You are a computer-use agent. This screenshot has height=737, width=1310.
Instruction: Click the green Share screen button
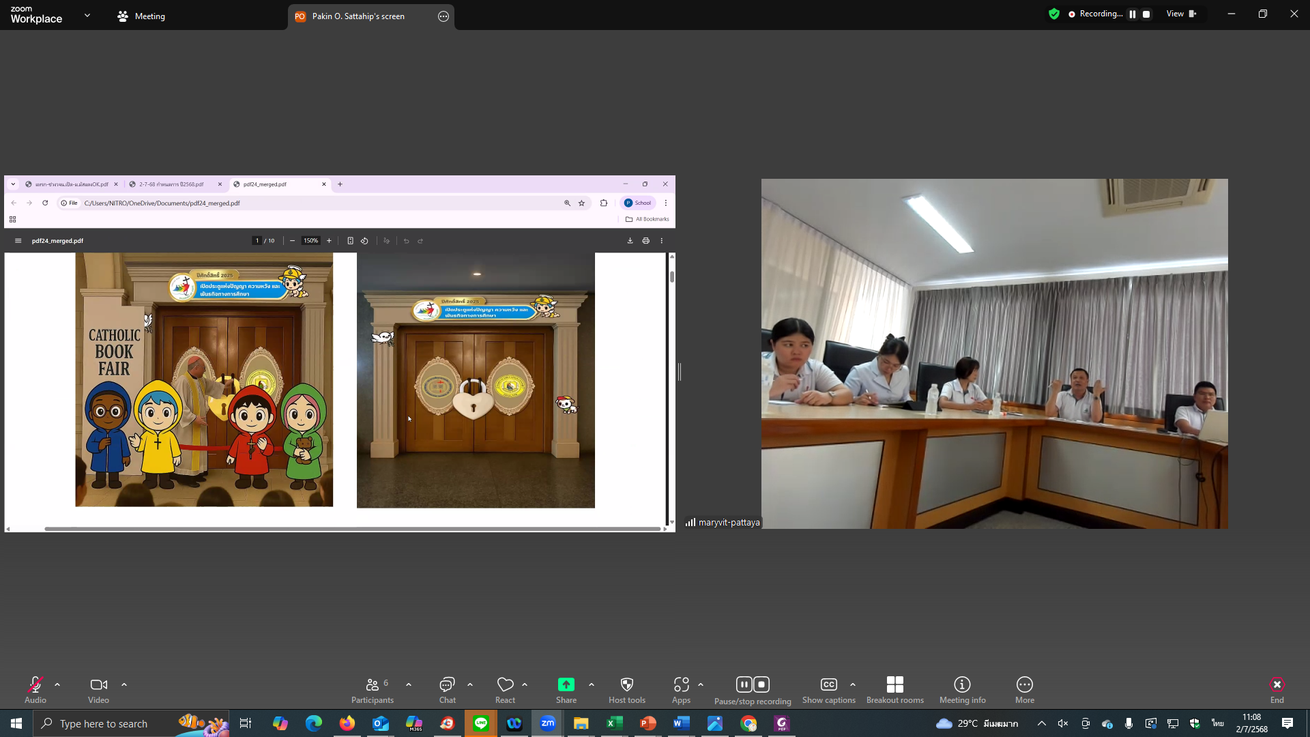point(566,685)
